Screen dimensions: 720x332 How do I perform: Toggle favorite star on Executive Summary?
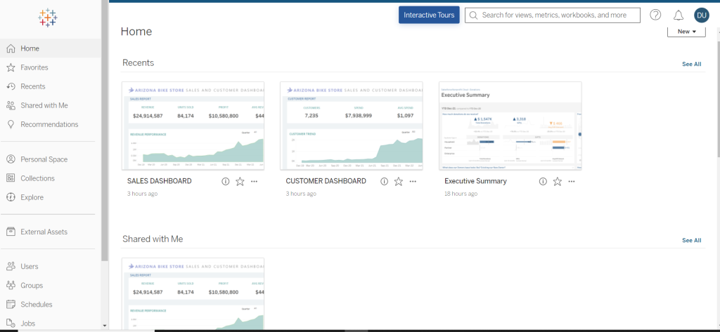coord(558,181)
